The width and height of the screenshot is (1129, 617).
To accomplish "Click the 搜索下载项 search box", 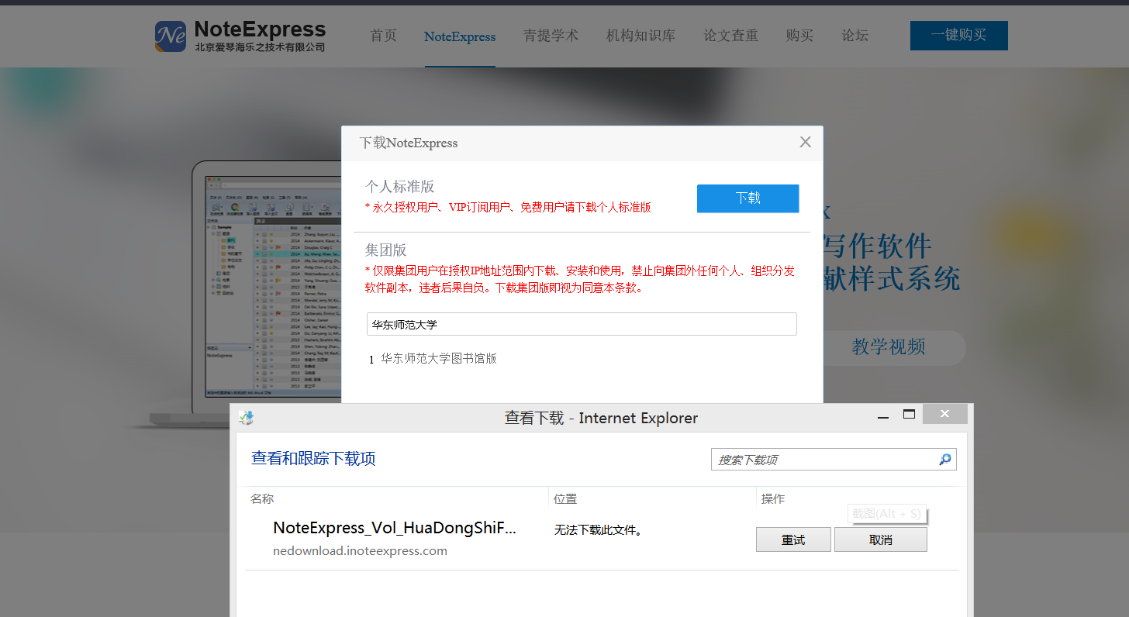I will pyautogui.click(x=822, y=460).
